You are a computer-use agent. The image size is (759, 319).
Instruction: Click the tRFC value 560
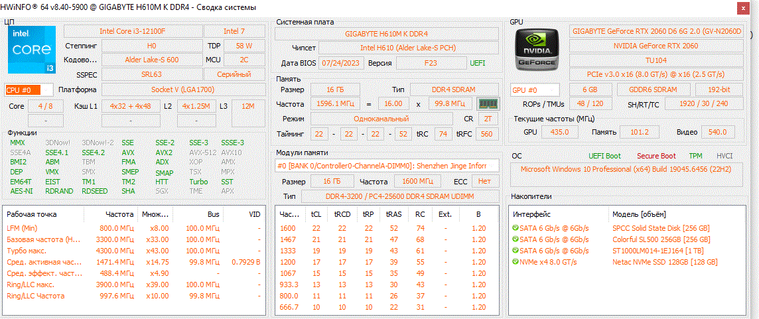[487, 134]
